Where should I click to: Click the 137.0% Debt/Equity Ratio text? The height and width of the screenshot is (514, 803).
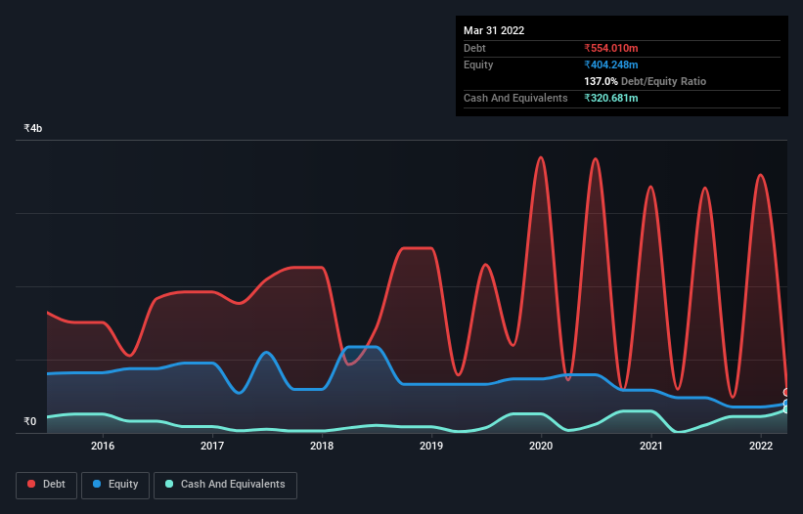pyautogui.click(x=645, y=81)
